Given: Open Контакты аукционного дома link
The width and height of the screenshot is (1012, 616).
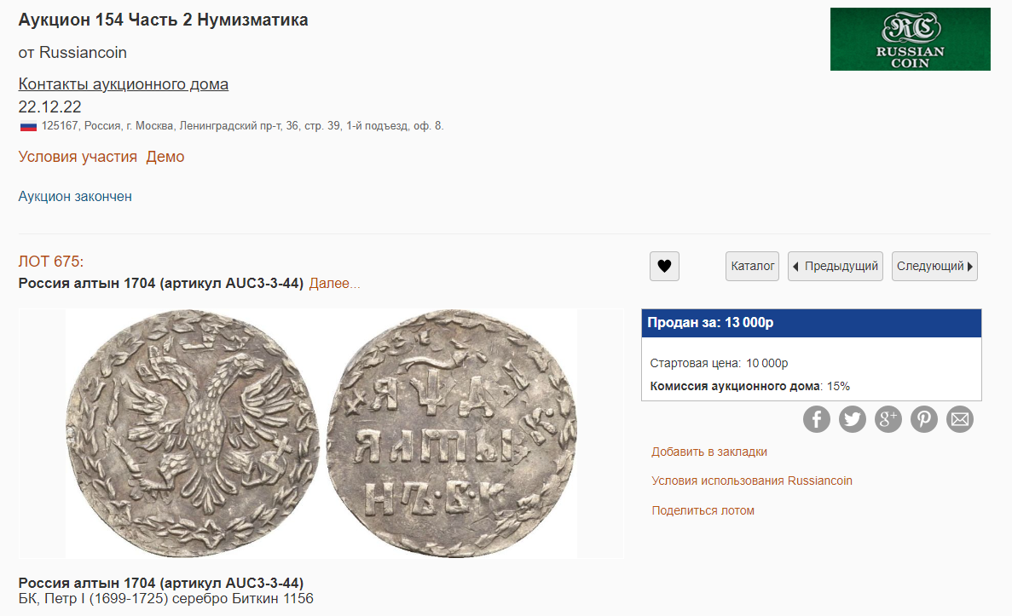Looking at the screenshot, I should coord(124,83).
